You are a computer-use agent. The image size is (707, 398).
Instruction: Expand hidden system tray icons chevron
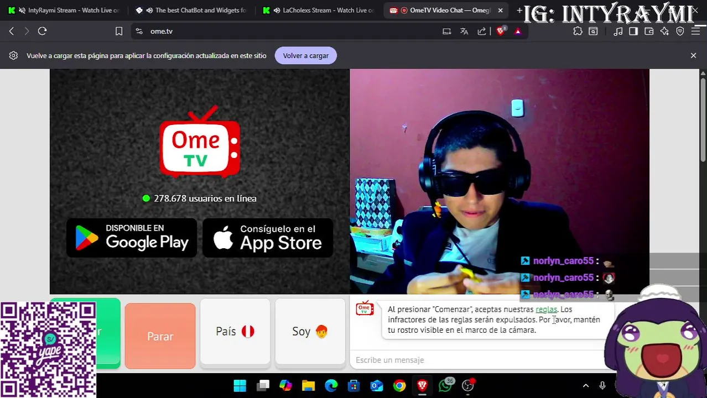pos(586,386)
